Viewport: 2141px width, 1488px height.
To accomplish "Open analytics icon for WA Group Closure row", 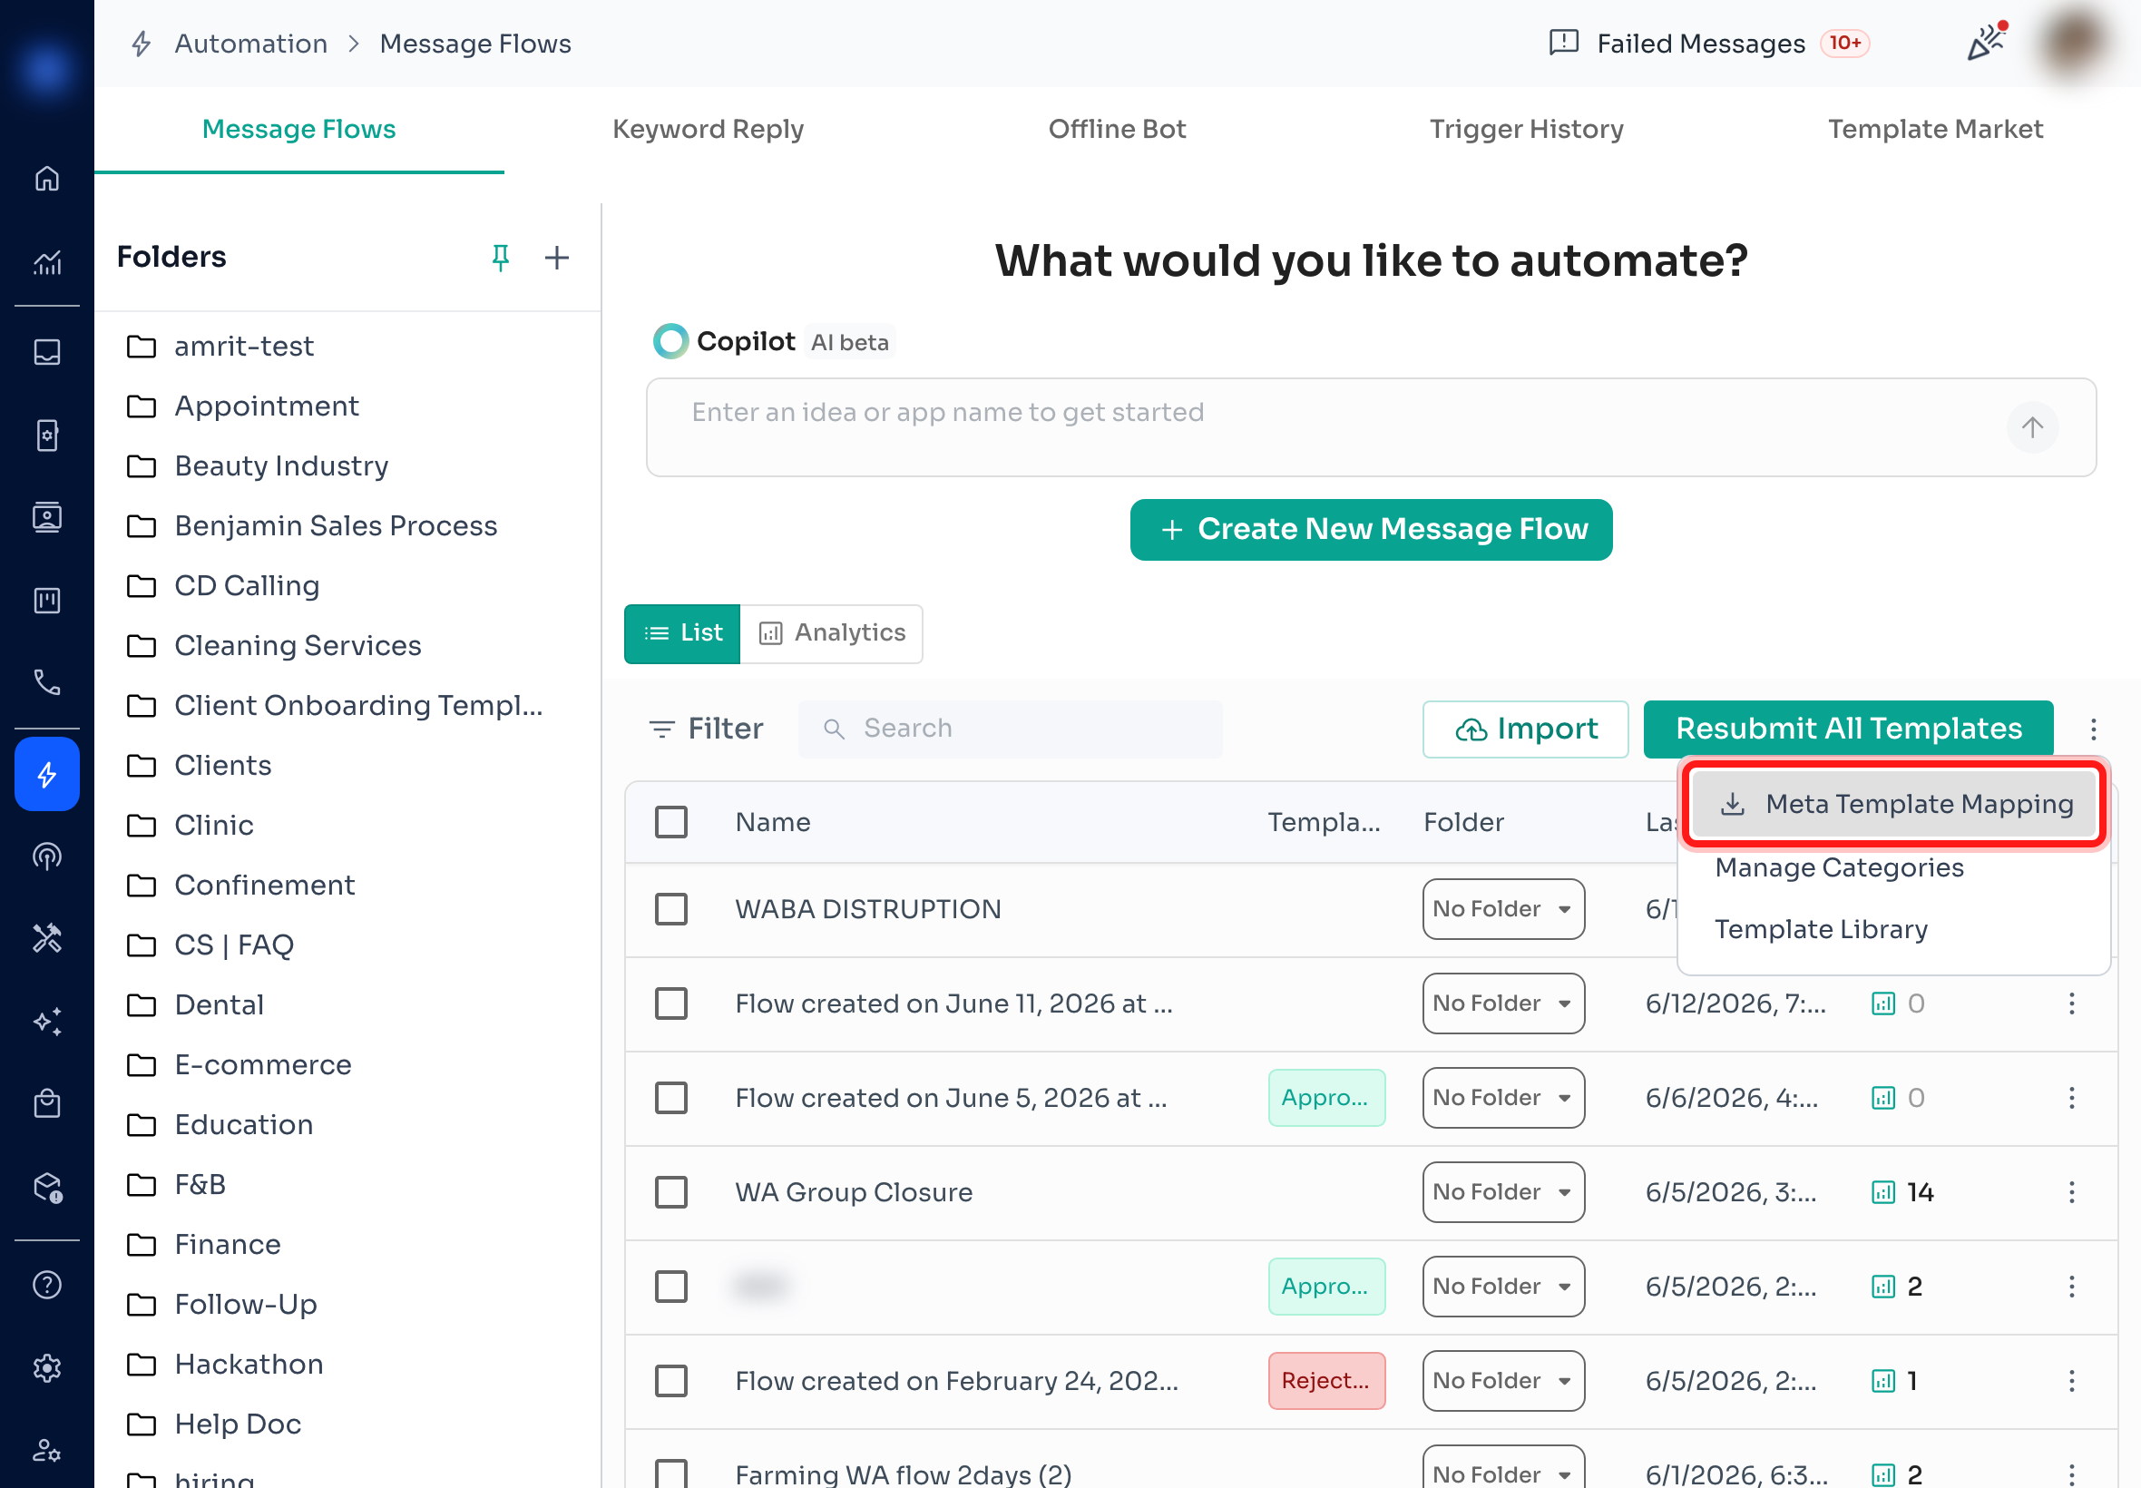I will [1882, 1192].
